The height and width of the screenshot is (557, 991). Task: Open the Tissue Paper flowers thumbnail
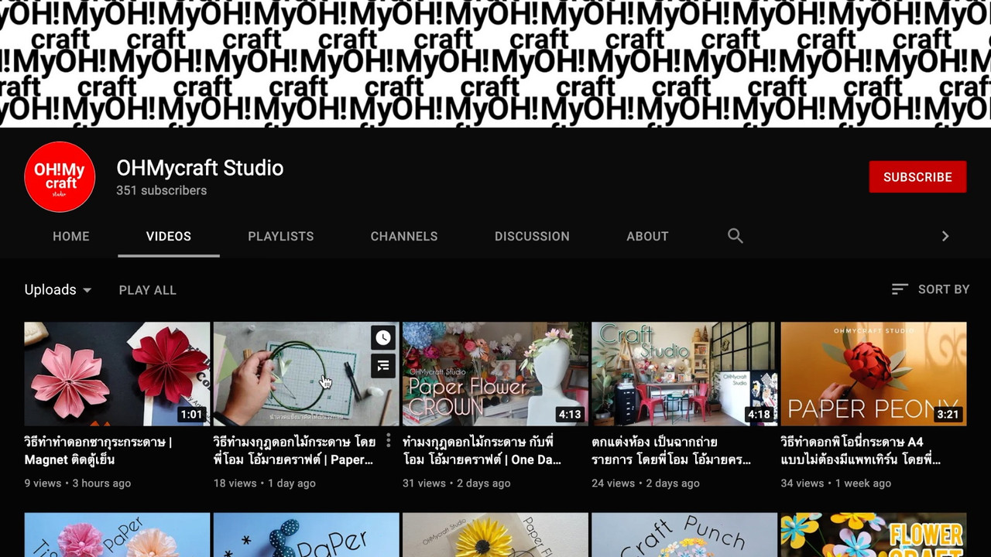117,535
